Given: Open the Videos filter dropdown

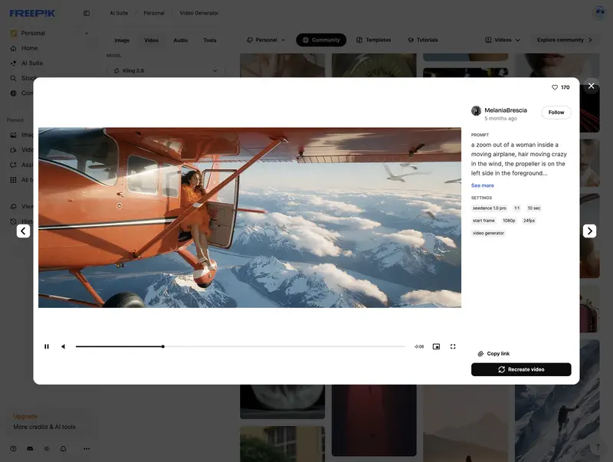Looking at the screenshot, I should tap(502, 39).
